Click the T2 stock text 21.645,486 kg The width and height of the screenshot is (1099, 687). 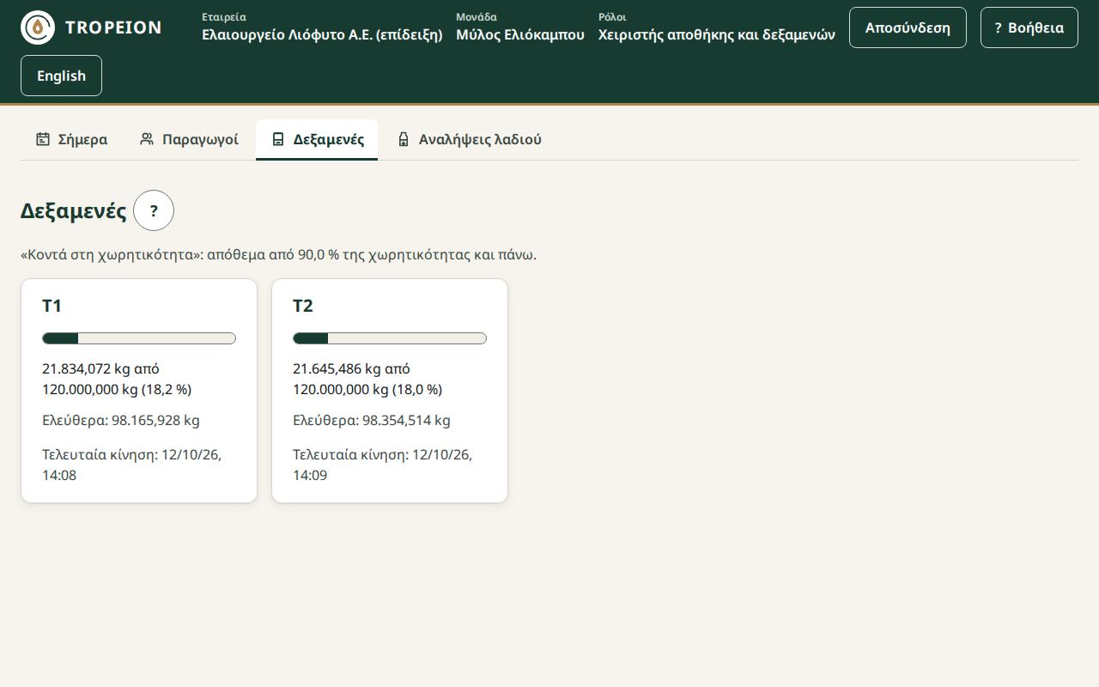(x=337, y=368)
